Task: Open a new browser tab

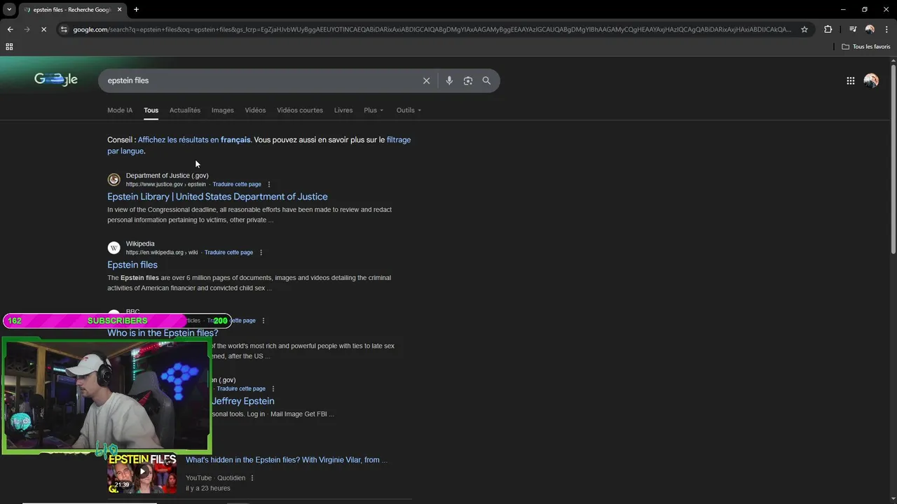Action: pyautogui.click(x=136, y=9)
